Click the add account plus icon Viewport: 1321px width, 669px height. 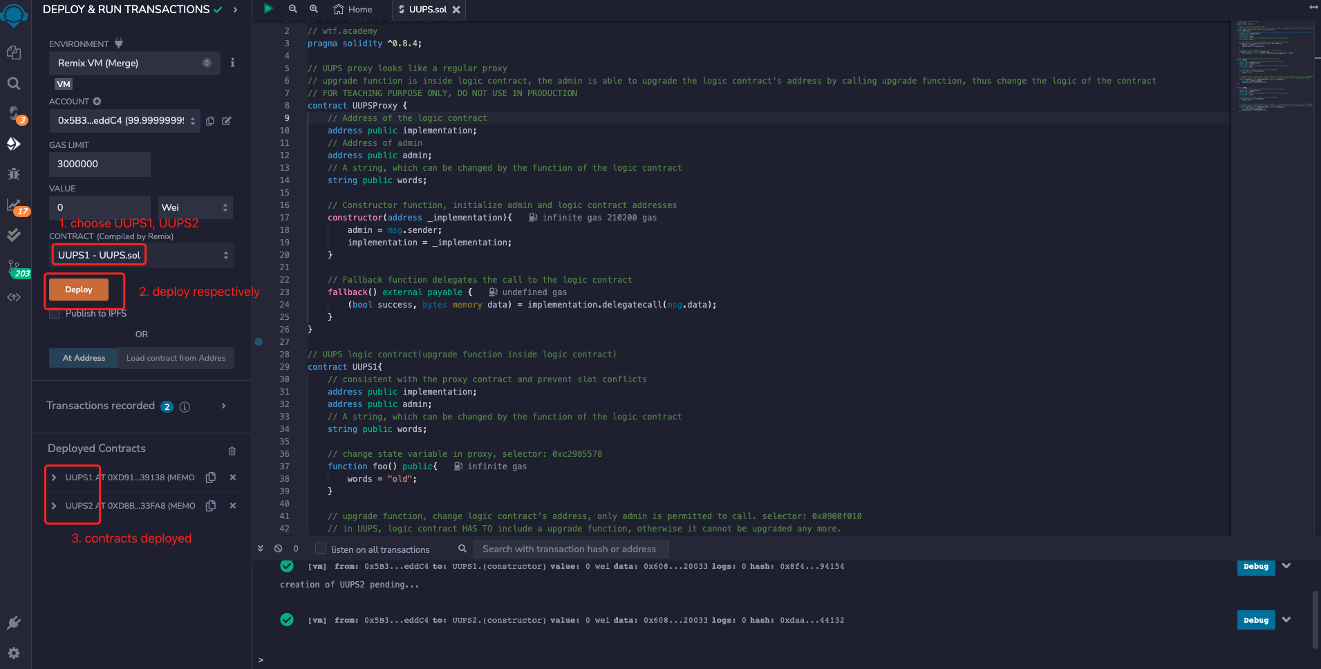(x=97, y=102)
